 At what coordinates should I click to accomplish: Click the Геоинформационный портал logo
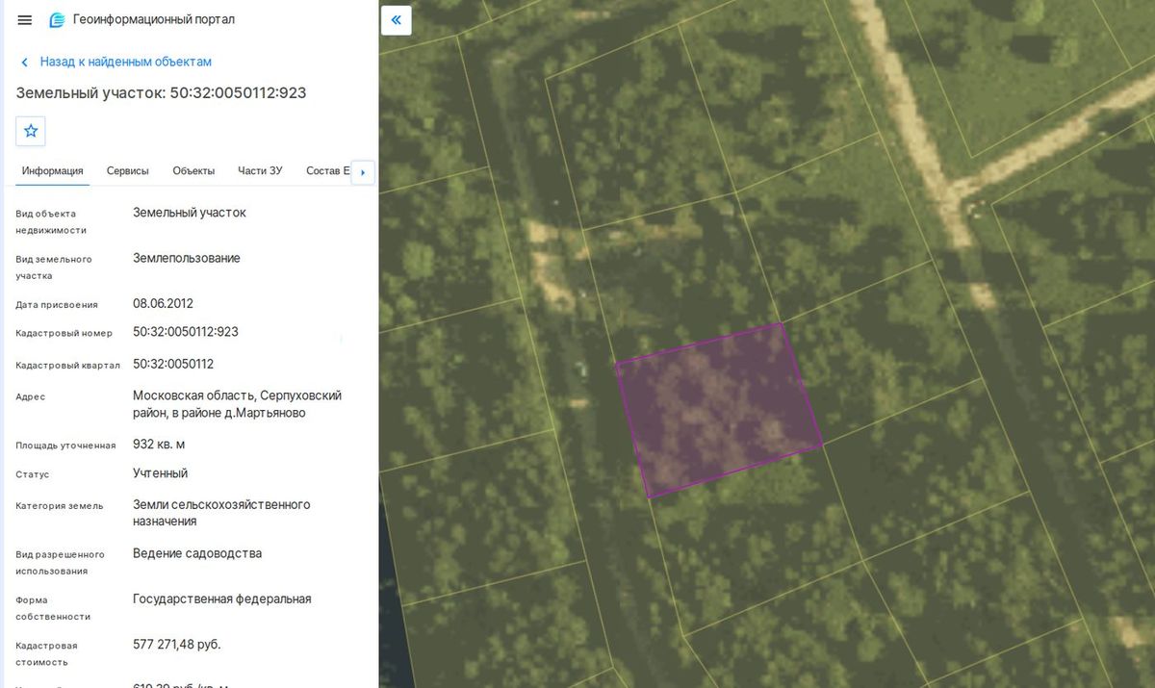[x=57, y=20]
